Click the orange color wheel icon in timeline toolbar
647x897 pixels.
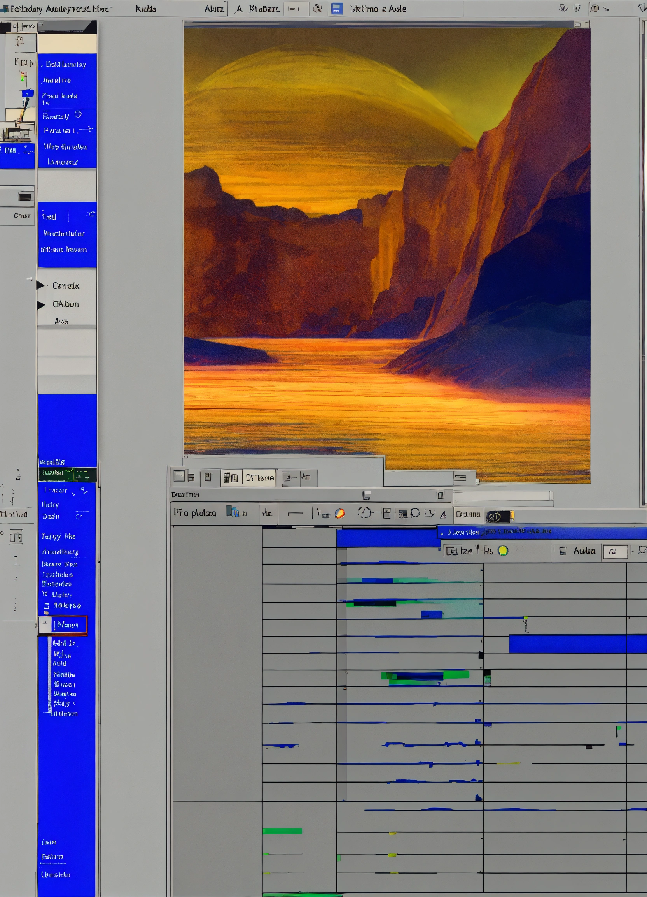(339, 514)
